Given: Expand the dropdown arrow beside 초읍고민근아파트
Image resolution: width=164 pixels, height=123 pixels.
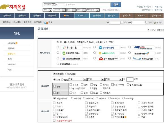Looking at the screenshot, I should click(x=120, y=10).
